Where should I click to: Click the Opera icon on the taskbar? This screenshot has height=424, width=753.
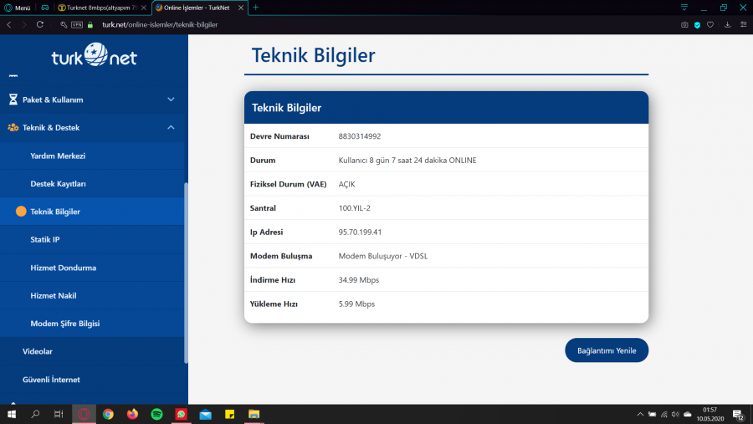[x=84, y=414]
